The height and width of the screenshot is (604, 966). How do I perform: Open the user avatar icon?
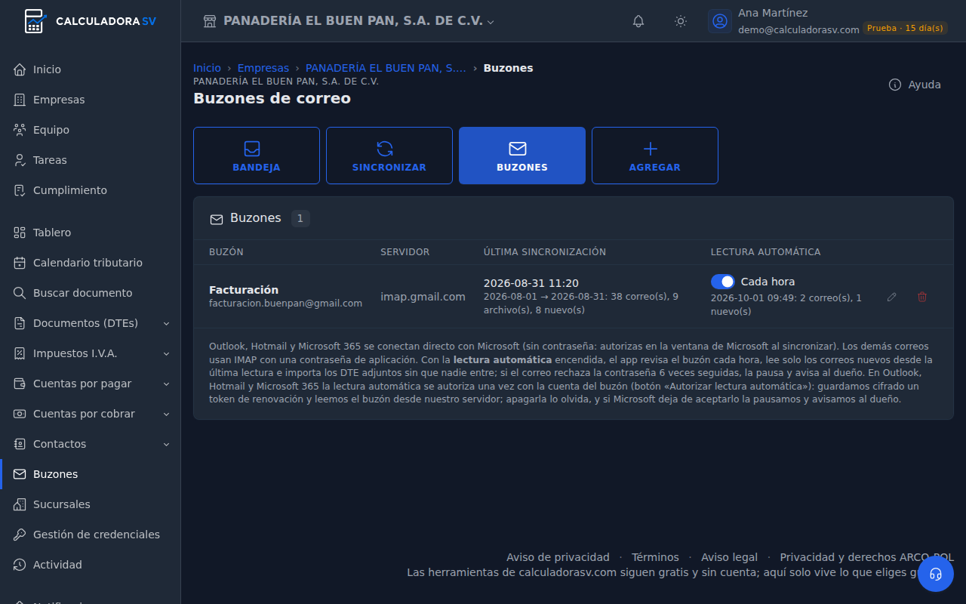(720, 21)
